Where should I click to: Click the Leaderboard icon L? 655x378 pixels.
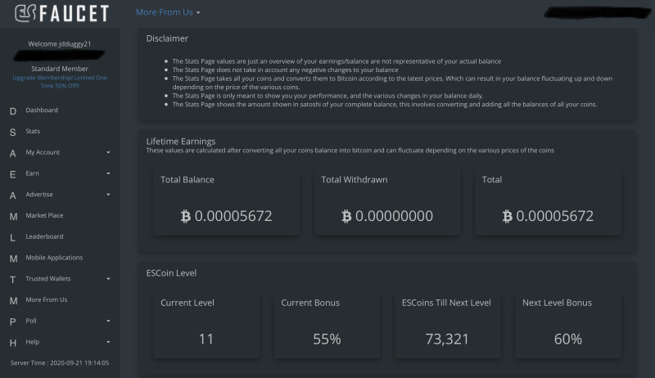(x=12, y=237)
